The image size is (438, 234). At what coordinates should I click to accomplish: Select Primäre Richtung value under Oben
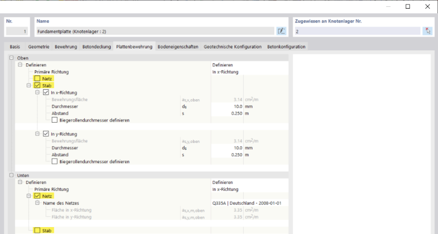tap(250, 72)
